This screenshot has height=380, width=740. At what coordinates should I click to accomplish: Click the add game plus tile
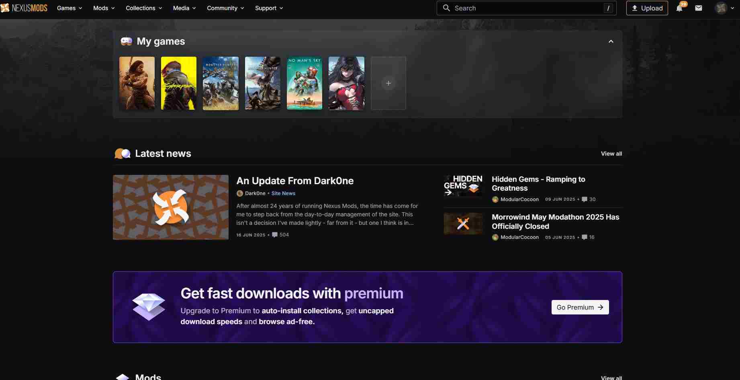click(x=388, y=83)
